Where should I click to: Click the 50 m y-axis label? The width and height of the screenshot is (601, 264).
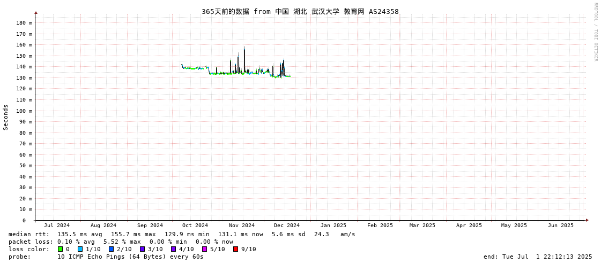coord(26,166)
